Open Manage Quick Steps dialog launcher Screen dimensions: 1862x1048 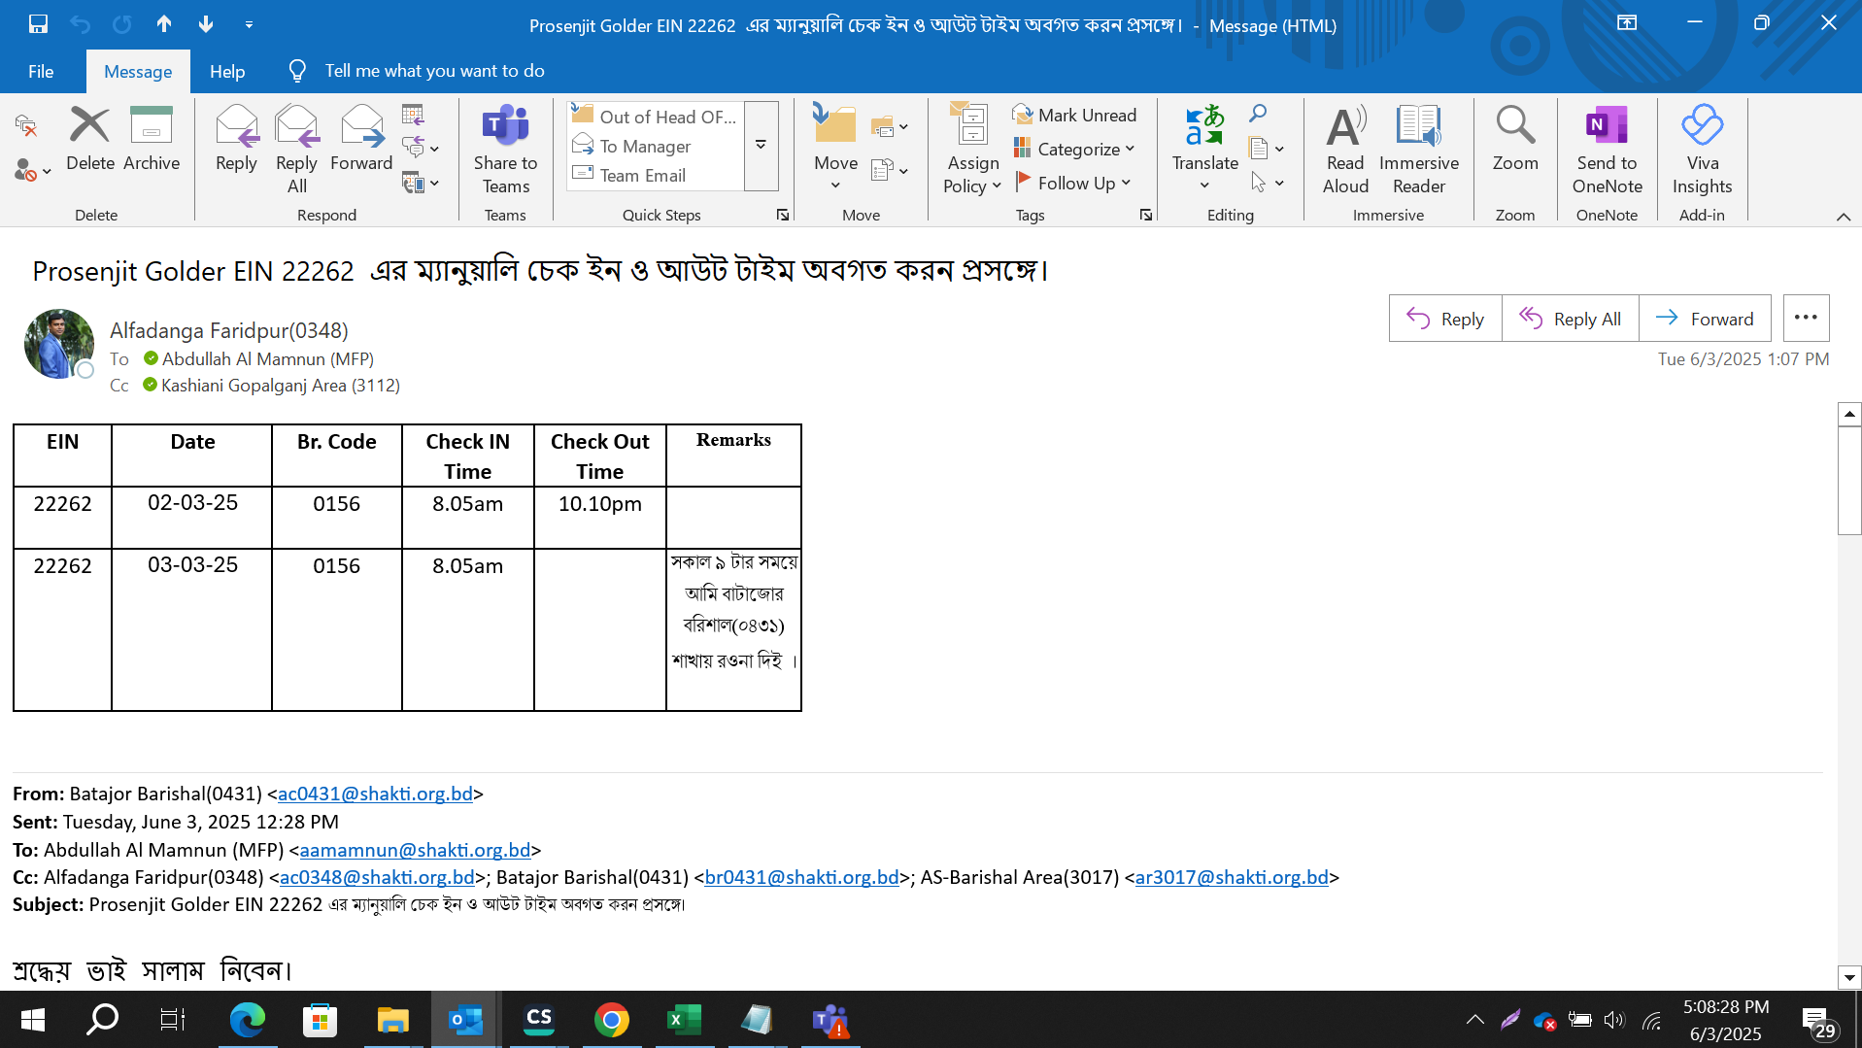click(x=783, y=215)
